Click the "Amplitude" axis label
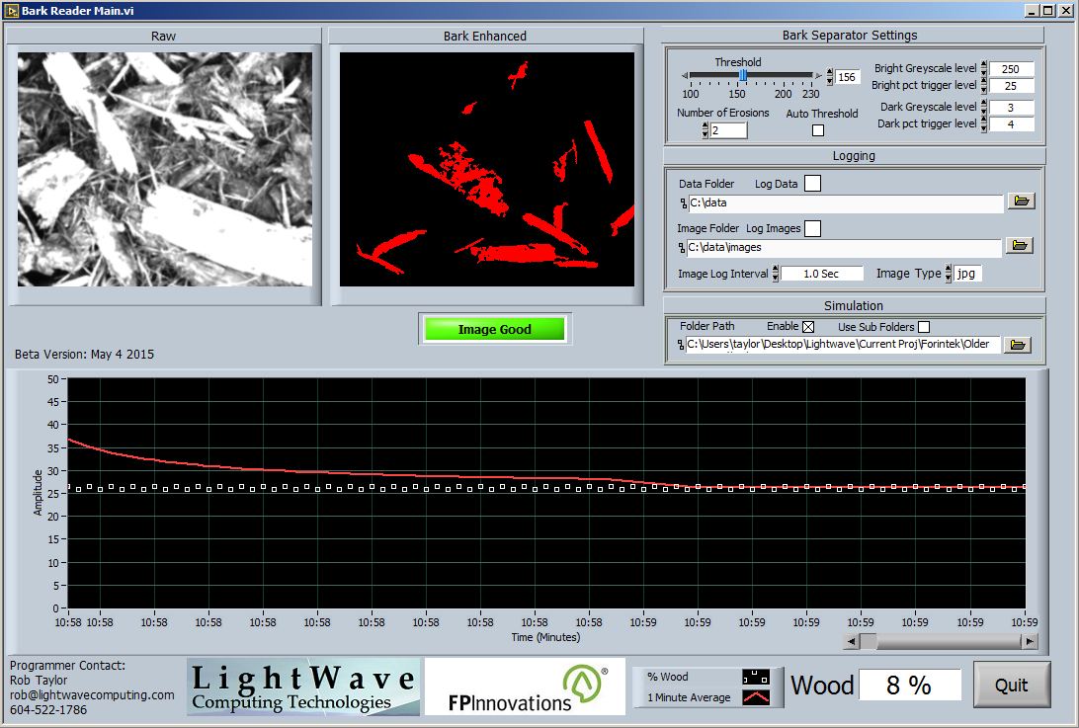The image size is (1079, 728). pos(38,493)
